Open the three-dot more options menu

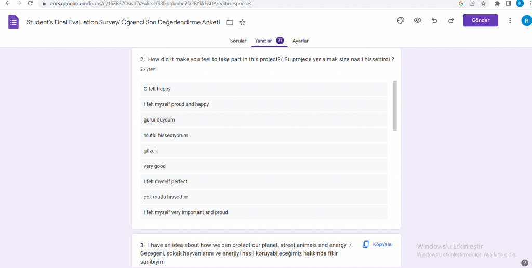click(x=510, y=21)
